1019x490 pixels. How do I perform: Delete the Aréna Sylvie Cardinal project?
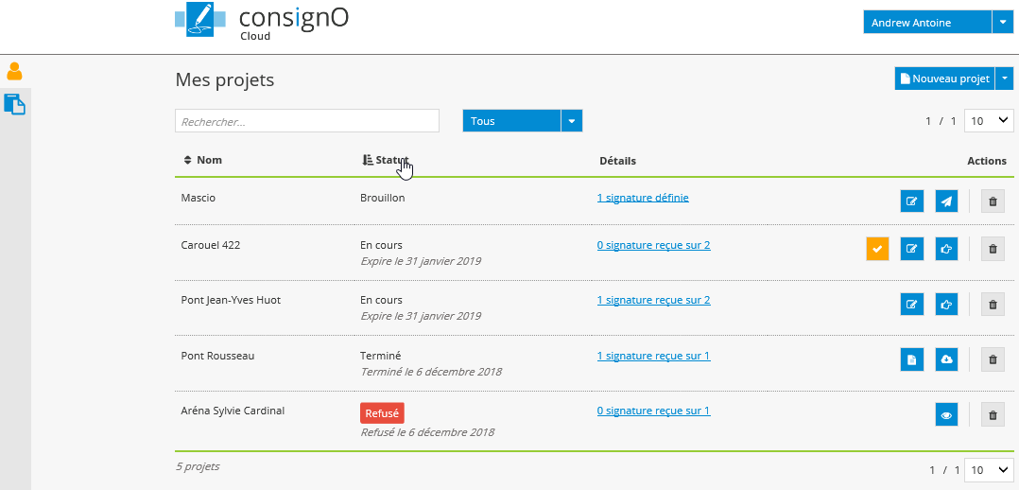pyautogui.click(x=992, y=414)
